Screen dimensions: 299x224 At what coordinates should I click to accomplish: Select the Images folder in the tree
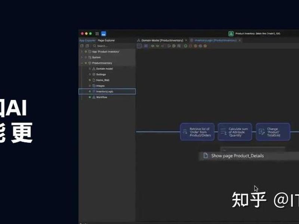100,86
